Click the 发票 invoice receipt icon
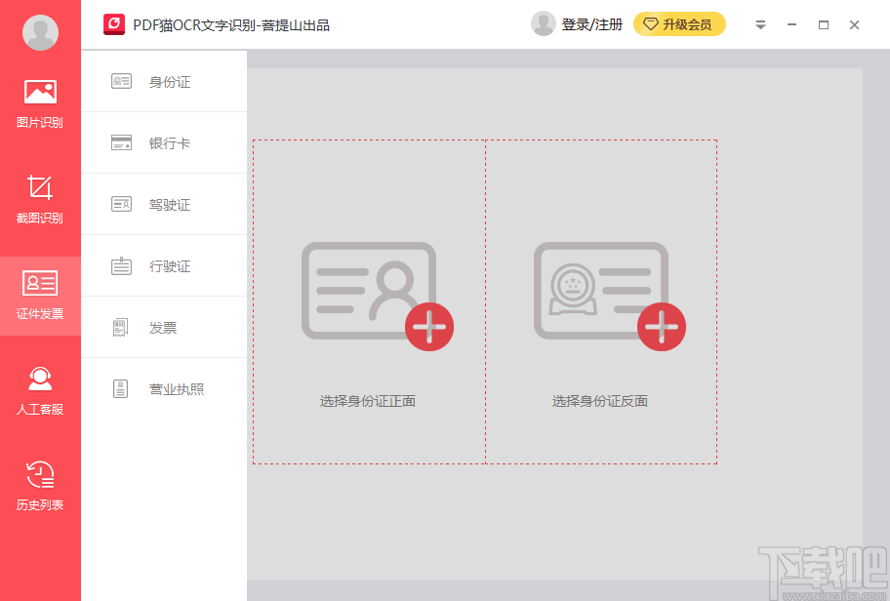 pyautogui.click(x=120, y=328)
